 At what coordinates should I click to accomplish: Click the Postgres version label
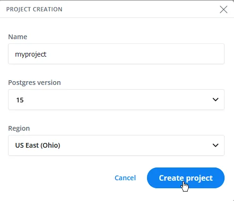(35, 83)
